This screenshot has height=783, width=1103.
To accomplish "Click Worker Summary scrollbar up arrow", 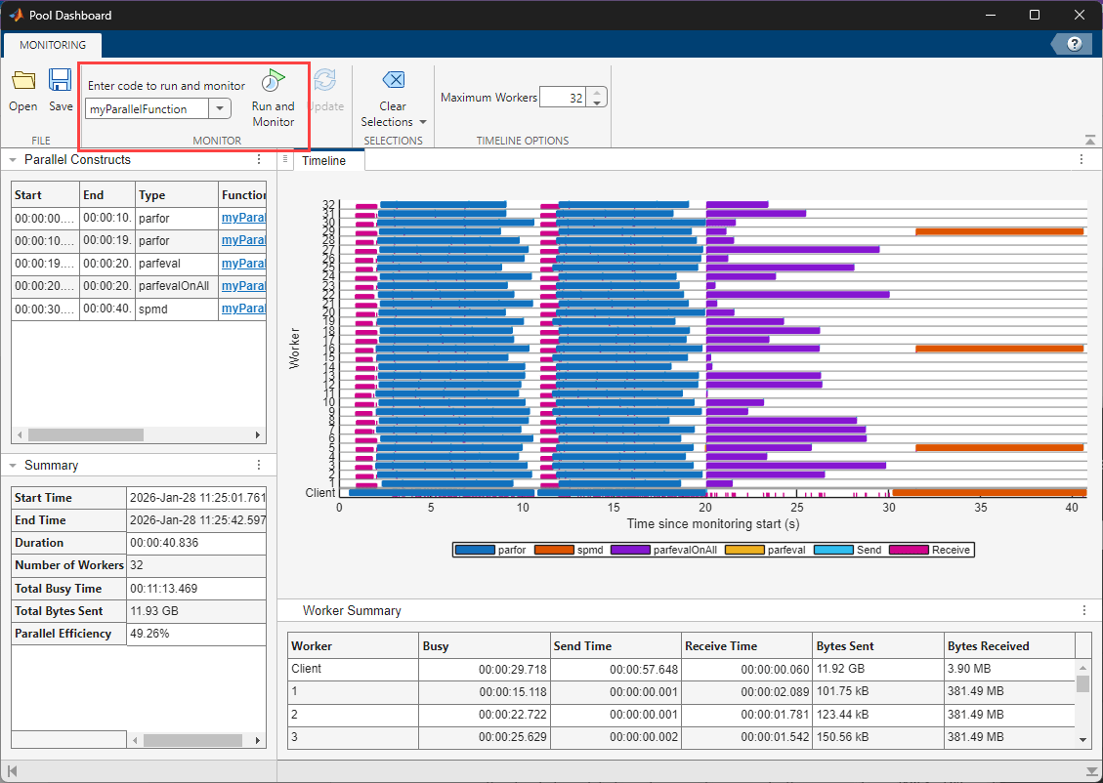I will click(1082, 667).
